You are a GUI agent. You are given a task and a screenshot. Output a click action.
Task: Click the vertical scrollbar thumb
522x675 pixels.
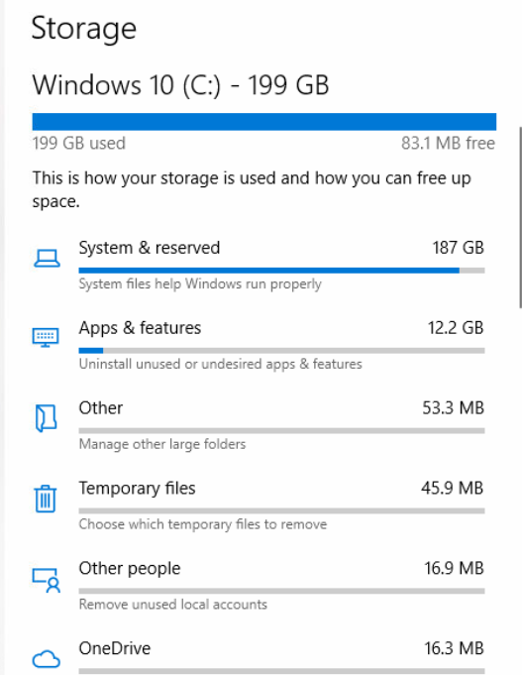[x=520, y=217]
